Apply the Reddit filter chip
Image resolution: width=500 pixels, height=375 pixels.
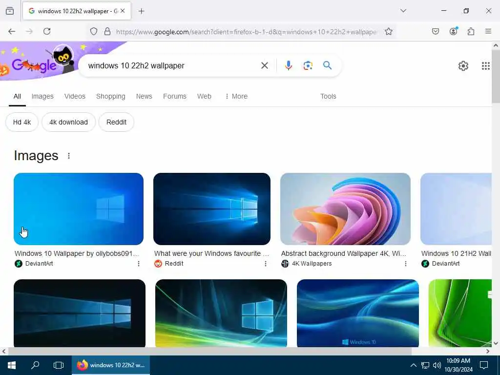[x=116, y=122]
